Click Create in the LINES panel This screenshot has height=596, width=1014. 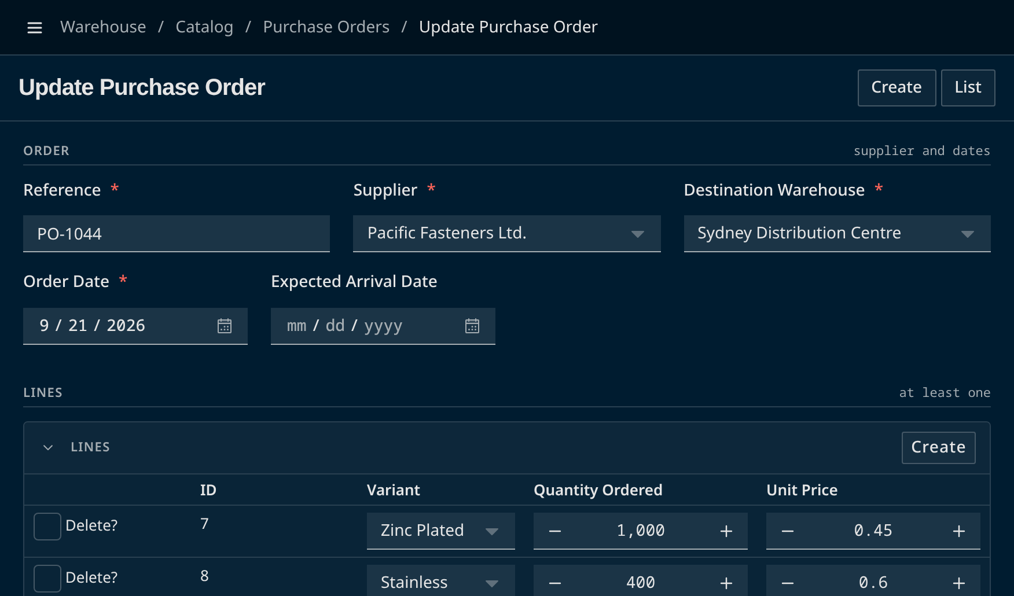[938, 448]
